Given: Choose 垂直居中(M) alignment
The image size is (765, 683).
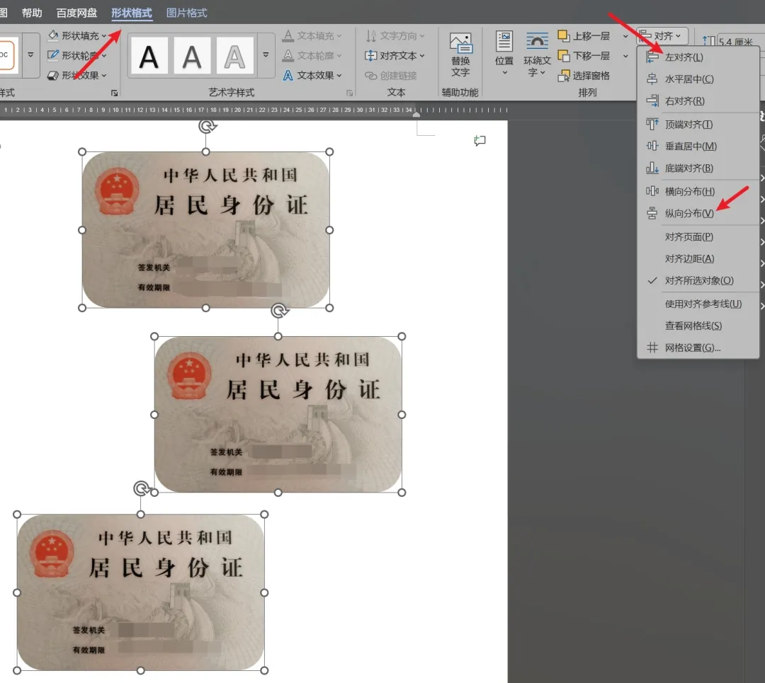Looking at the screenshot, I should point(698,147).
